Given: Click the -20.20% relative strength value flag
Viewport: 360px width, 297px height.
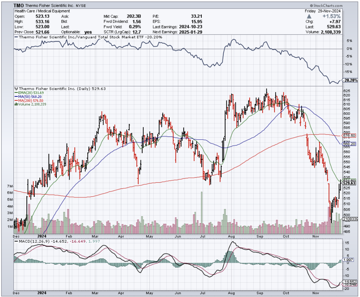Looking at the screenshot, I should pos(350,81).
